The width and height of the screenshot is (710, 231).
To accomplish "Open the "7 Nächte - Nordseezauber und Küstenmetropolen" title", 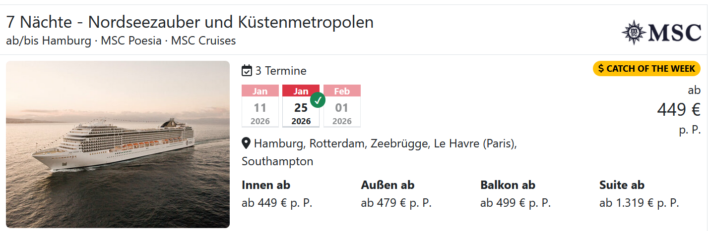I will click(x=190, y=22).
